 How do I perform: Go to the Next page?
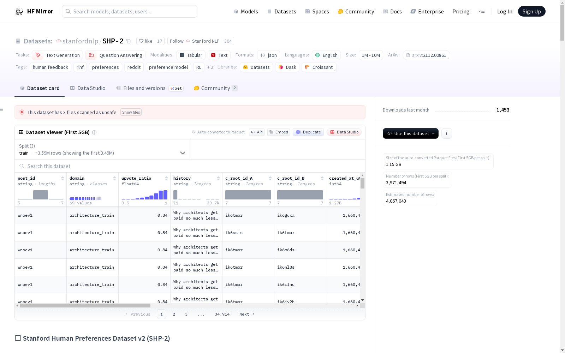(x=247, y=314)
